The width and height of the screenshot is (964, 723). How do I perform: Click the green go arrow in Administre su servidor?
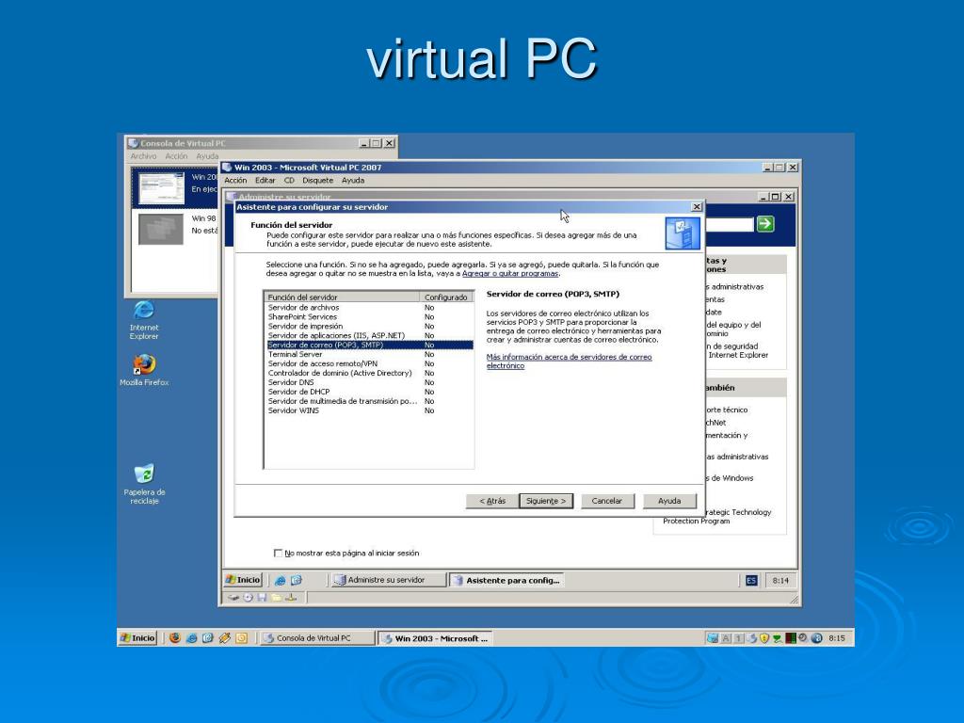tap(765, 224)
